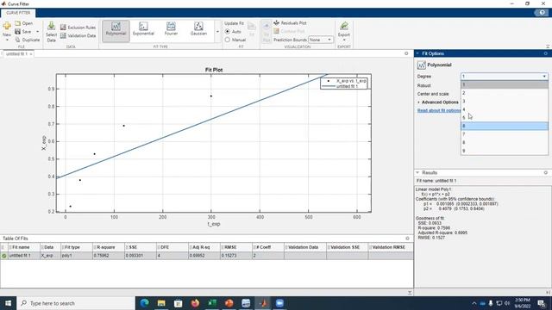Click the New fit icon
552x310 pixels.
(x=7, y=26)
